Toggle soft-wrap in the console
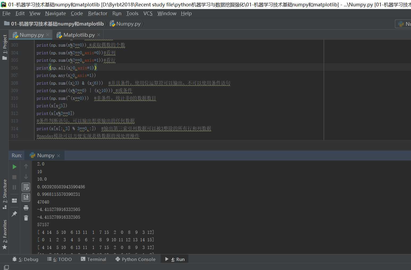This screenshot has height=270, width=411. click(x=26, y=187)
